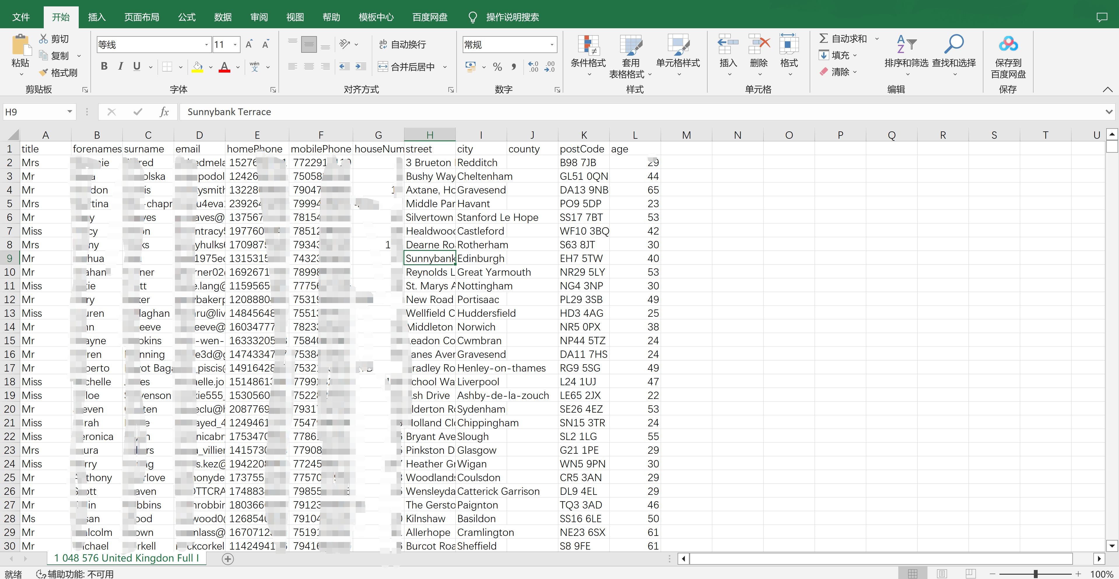This screenshot has width=1119, height=579.
Task: Open Sort and Filter (排序和筛选)
Action: tap(906, 55)
